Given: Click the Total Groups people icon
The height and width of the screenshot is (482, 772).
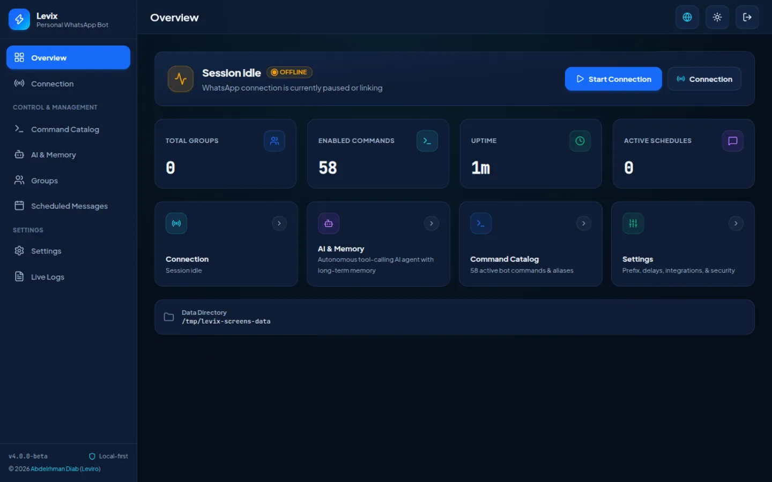Looking at the screenshot, I should click(274, 141).
